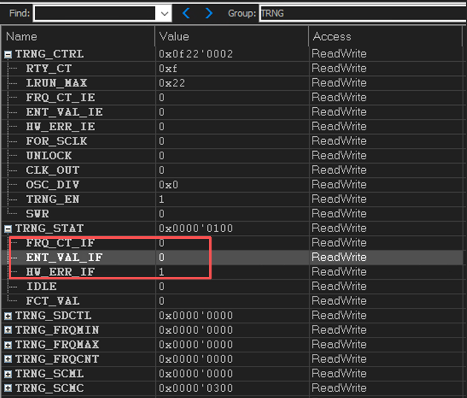Go to previous find result arrow
The width and height of the screenshot is (467, 398).
coord(186,13)
